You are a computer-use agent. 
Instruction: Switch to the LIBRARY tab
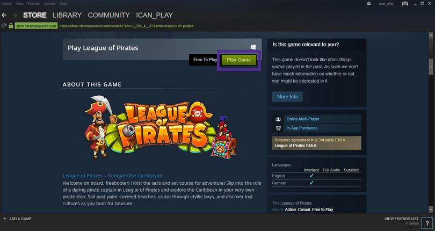[x=67, y=15]
